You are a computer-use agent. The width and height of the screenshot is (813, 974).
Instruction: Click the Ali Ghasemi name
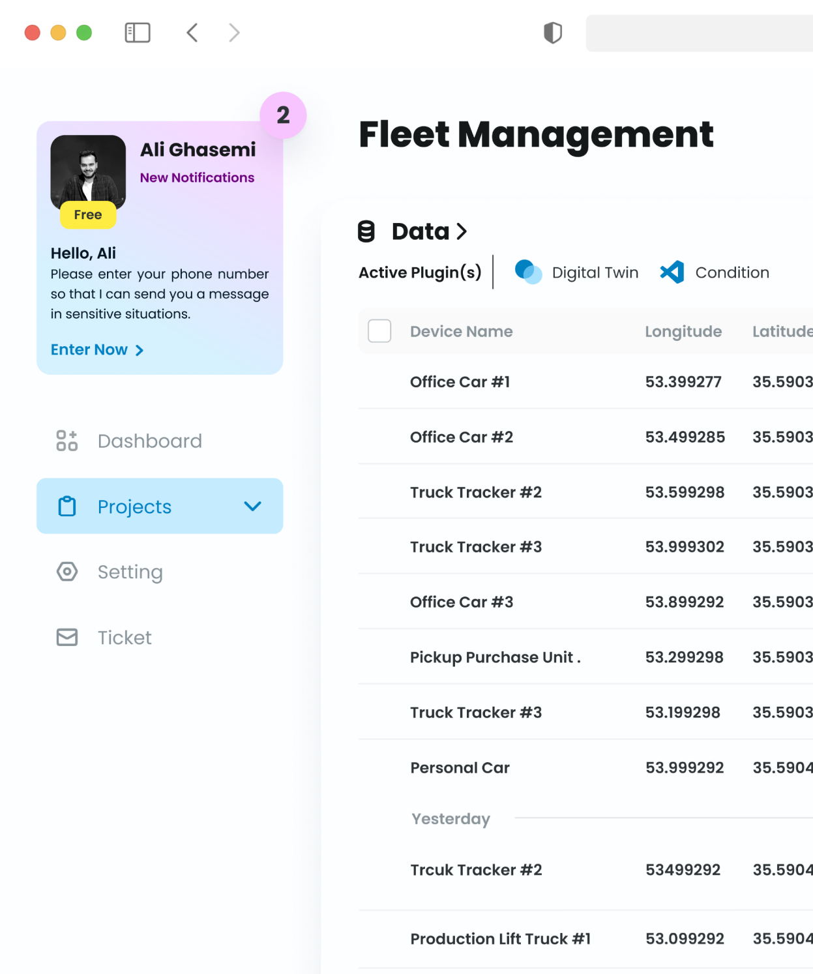click(198, 149)
